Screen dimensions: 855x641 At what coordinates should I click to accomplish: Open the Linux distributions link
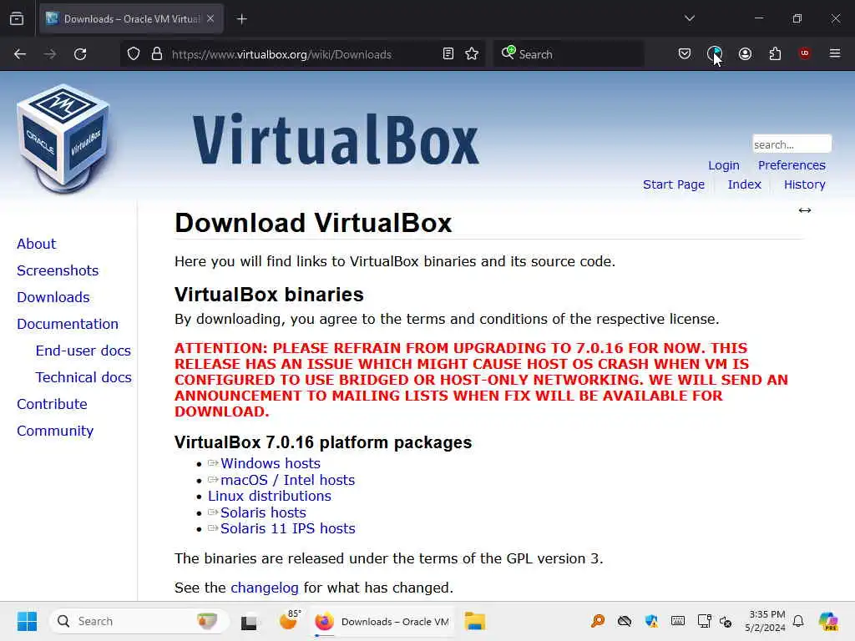(x=270, y=496)
